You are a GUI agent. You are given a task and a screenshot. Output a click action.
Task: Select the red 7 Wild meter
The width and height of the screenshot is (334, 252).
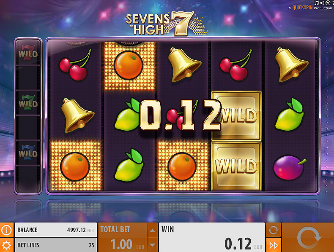(28, 53)
